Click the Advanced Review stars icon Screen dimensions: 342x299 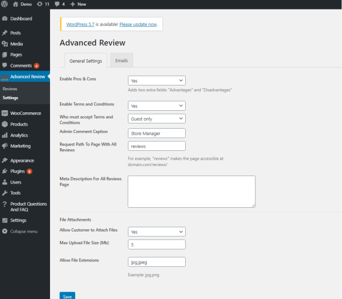[x=5, y=78]
